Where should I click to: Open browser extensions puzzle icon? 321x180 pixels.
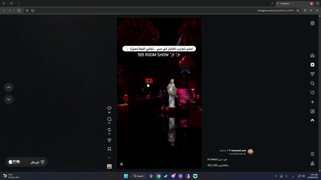coord(19,10)
